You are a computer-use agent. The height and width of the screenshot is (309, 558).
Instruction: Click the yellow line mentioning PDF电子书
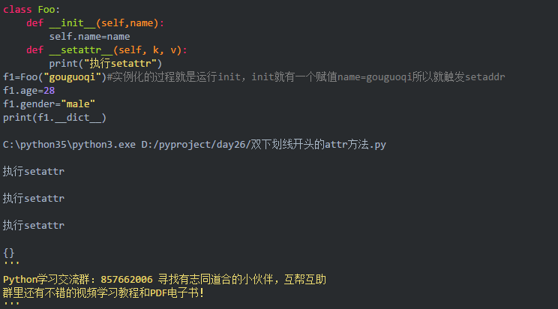(103, 293)
